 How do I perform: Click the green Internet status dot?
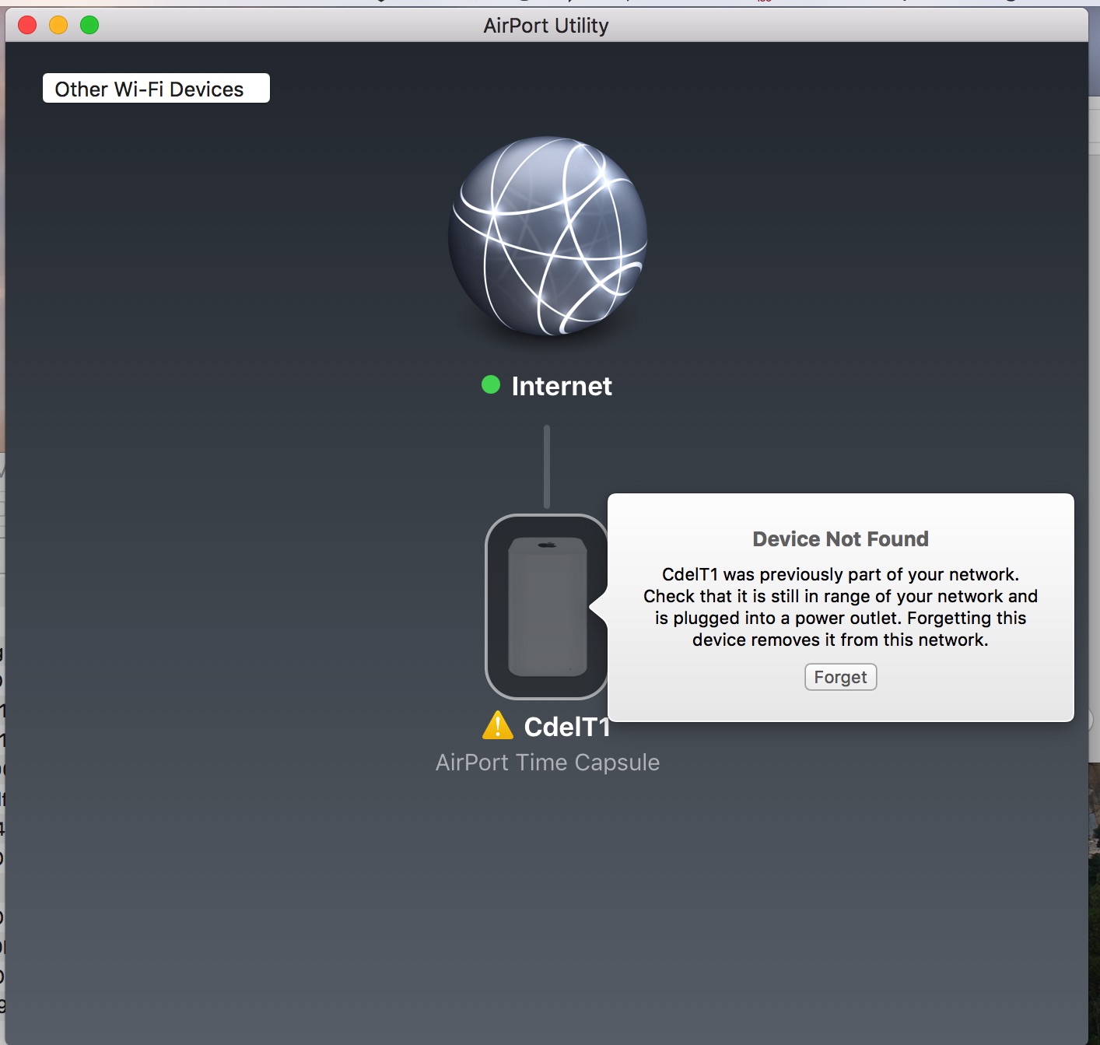(x=491, y=384)
